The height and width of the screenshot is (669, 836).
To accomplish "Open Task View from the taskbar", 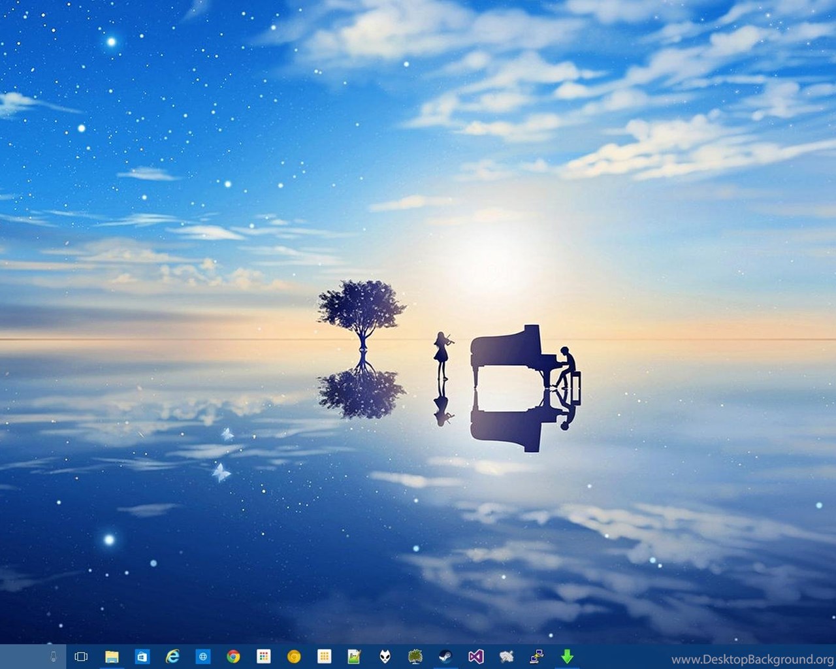I will [81, 657].
